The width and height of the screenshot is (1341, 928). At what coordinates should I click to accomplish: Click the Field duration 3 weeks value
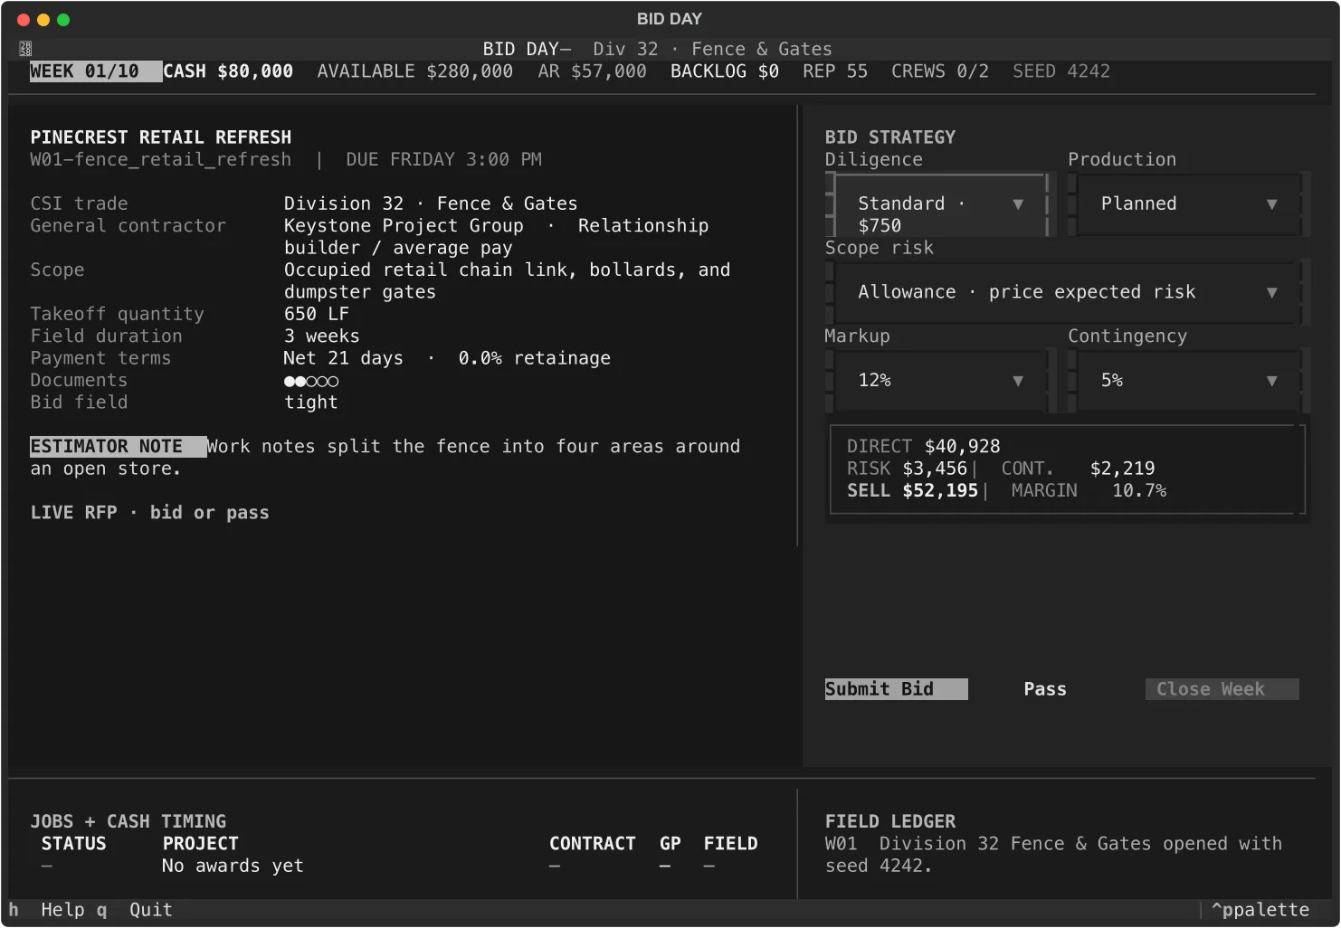pyautogui.click(x=322, y=336)
